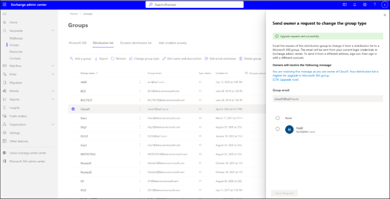Click the Send Request button
This screenshot has width=390, height=199.
click(x=284, y=193)
